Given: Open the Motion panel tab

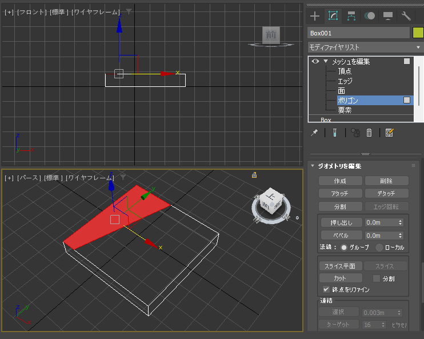Looking at the screenshot, I should click(x=370, y=16).
